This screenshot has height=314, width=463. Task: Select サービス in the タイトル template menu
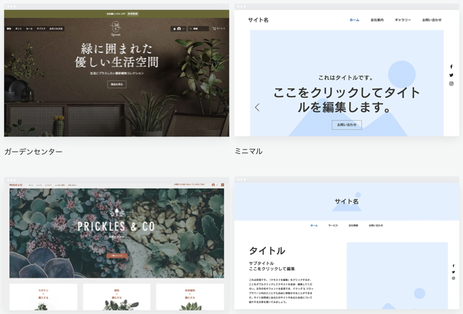point(333,225)
